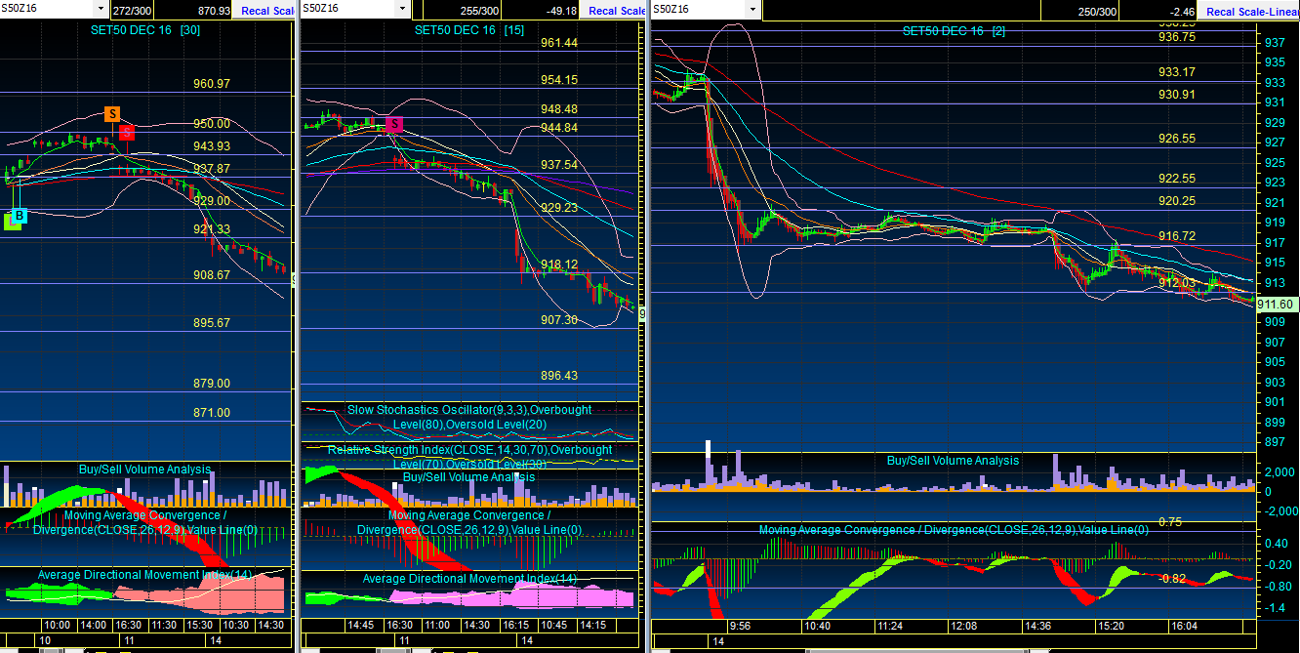The image size is (1300, 653).
Task: Click the 879.00 price level label
Action: [x=212, y=384]
